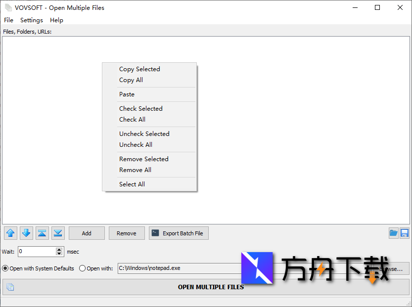Open the folder browser to load a list

(x=393, y=233)
